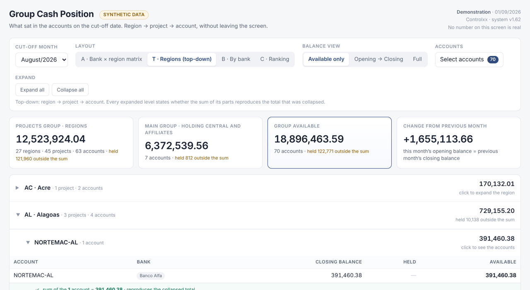Click the value +1,655,113.66
The width and height of the screenshot is (530, 290).
[x=438, y=139]
